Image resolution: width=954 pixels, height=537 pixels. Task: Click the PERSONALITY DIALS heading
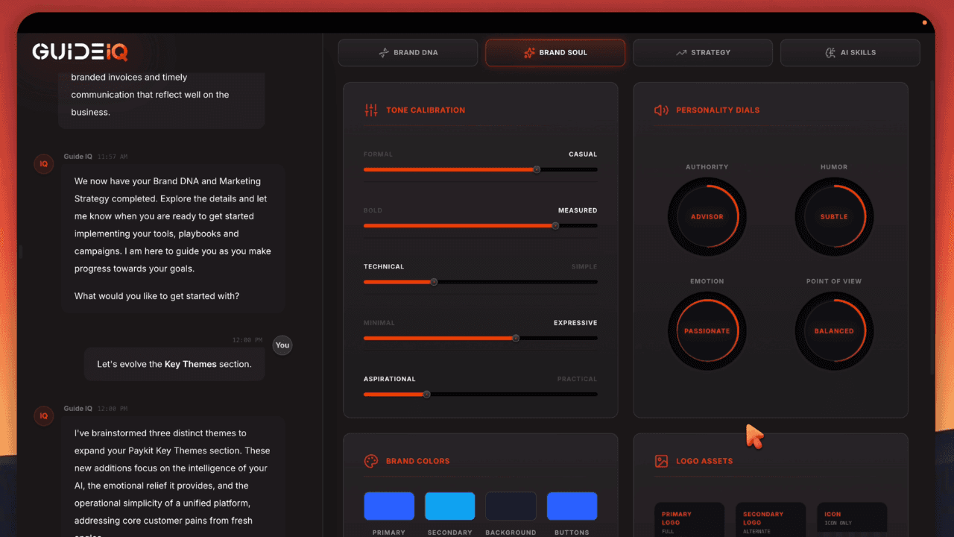718,110
